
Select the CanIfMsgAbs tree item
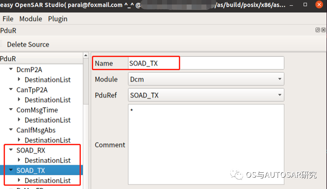(x=36, y=130)
